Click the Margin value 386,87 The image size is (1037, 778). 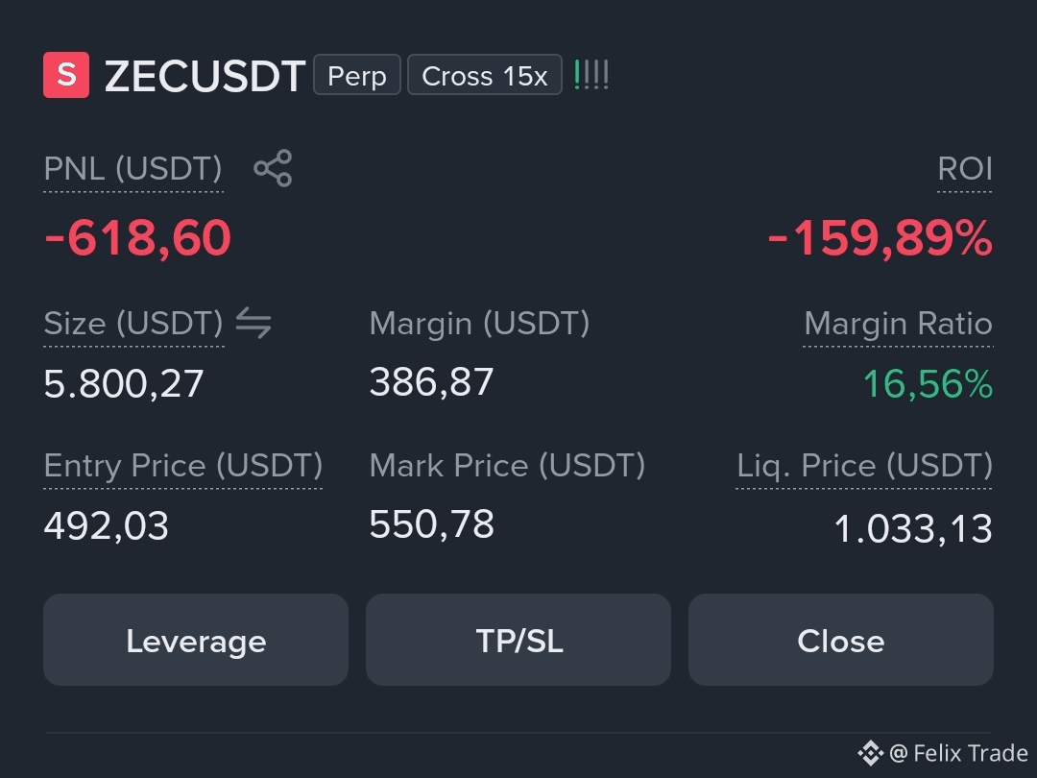(431, 382)
